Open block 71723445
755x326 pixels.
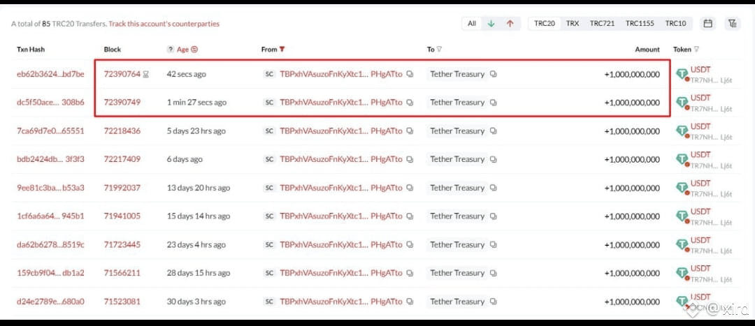[122, 245]
